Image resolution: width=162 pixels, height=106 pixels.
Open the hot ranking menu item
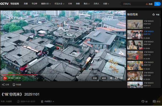point(78,4)
